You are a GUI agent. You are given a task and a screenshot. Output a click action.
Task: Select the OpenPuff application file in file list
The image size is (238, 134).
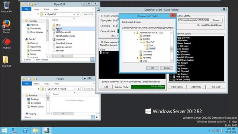coord(60,39)
